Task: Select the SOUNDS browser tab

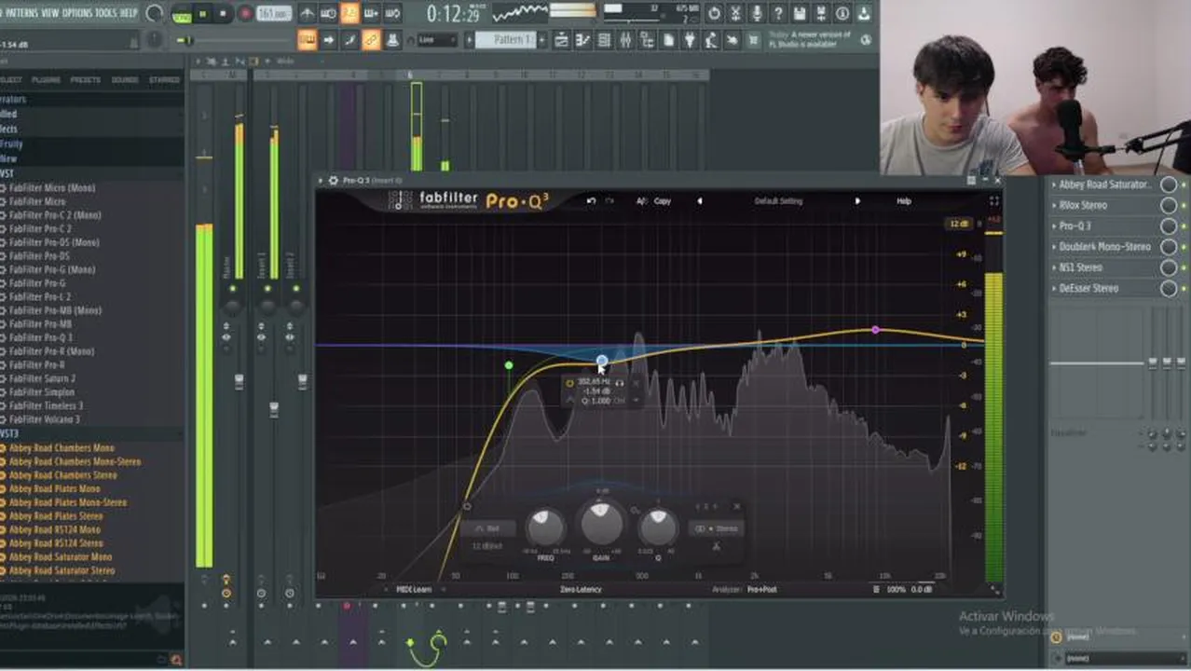Action: click(125, 80)
